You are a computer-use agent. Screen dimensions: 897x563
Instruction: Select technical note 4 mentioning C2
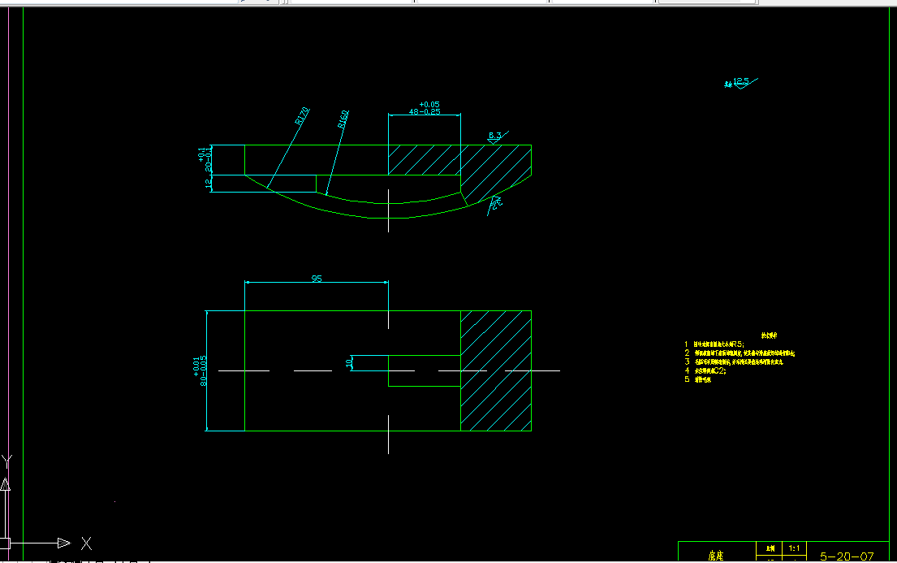(x=705, y=370)
